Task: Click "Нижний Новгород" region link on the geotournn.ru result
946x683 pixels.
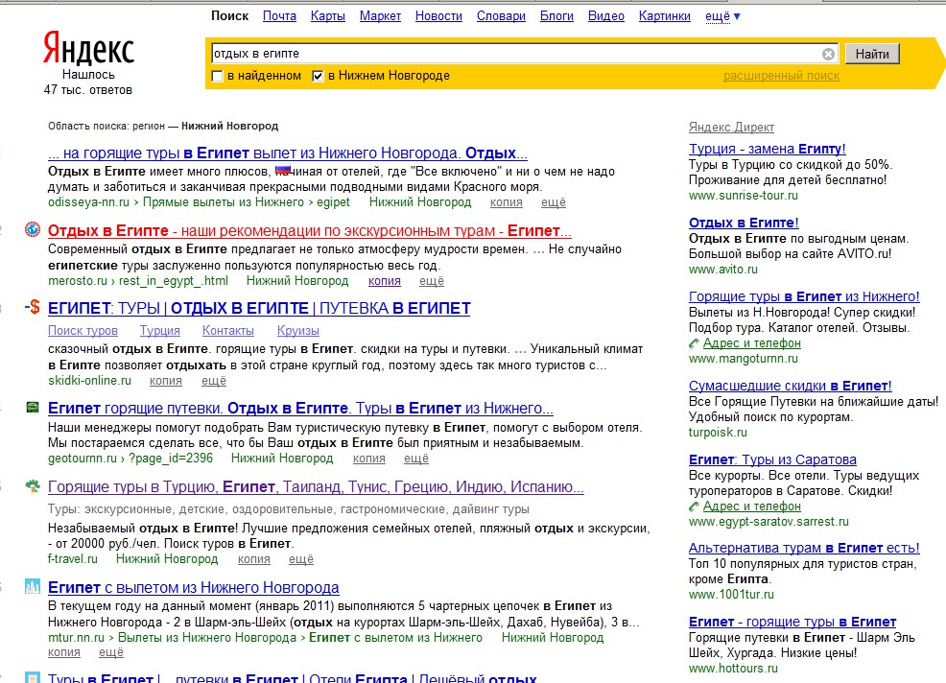Action: (282, 459)
